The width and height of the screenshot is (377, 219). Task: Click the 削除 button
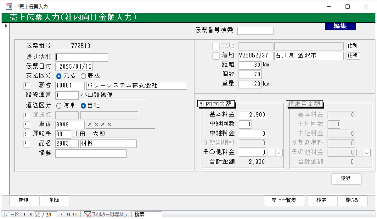[x=55, y=200]
